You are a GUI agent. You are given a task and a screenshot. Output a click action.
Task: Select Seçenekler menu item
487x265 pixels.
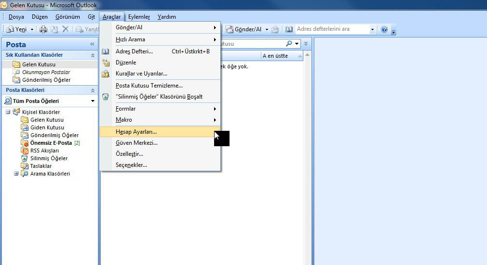[160, 165]
